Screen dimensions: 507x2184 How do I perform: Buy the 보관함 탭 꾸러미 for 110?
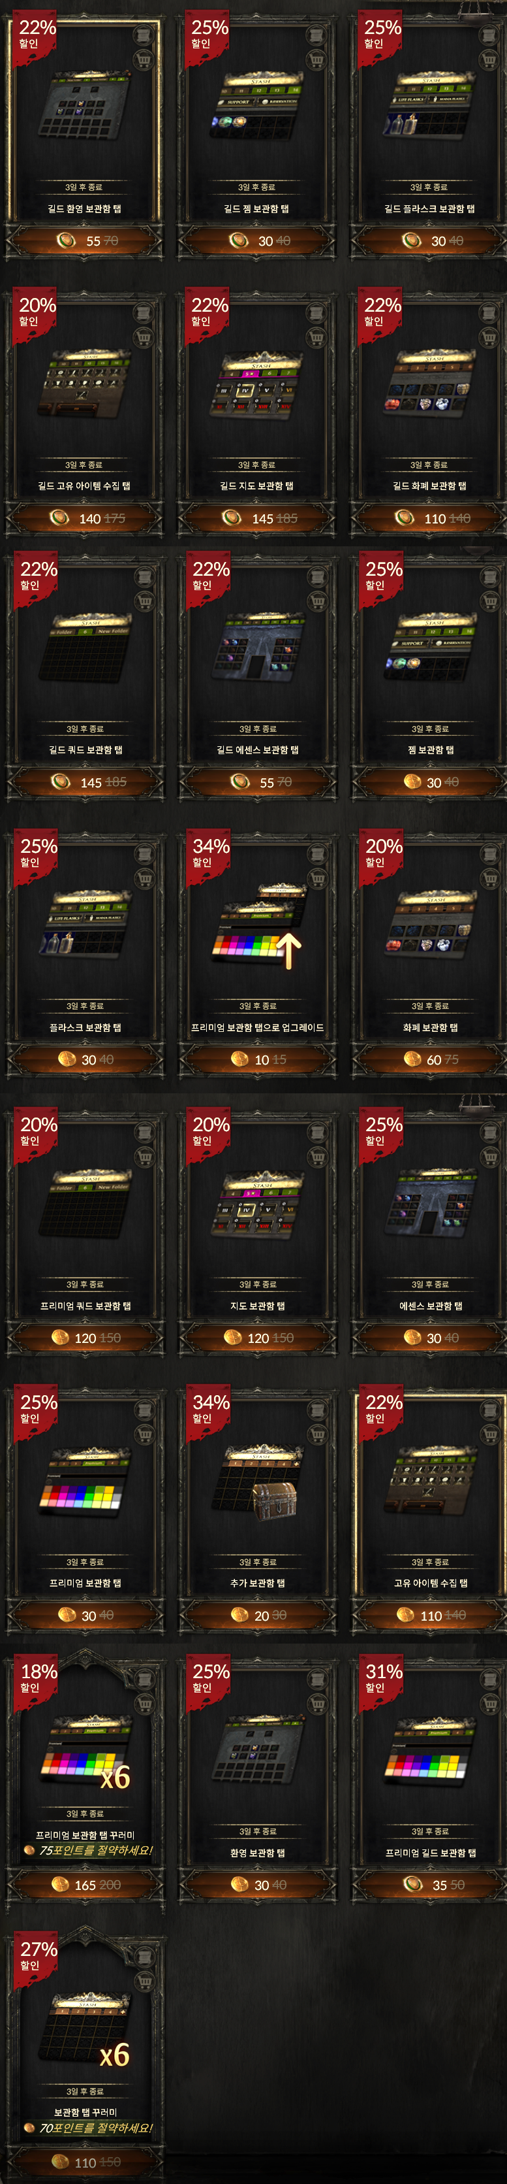click(x=85, y=2163)
